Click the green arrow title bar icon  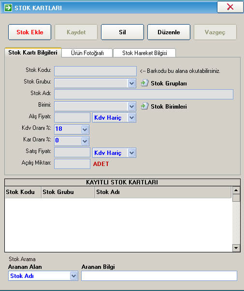[x=8, y=8]
